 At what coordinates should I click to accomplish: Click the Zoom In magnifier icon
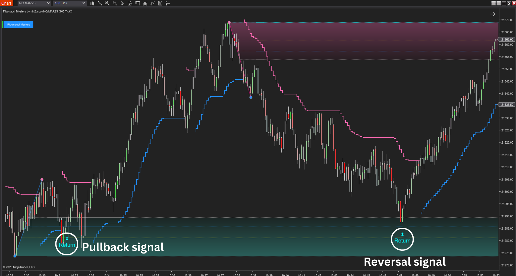pyautogui.click(x=107, y=3)
